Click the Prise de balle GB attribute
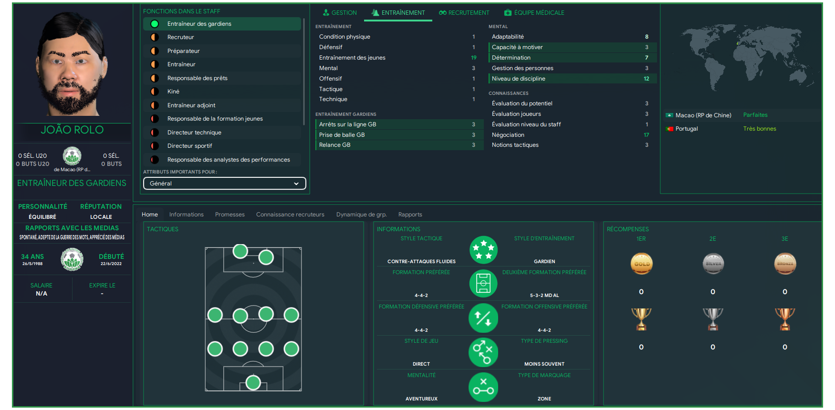The width and height of the screenshot is (835, 410). coord(399,135)
